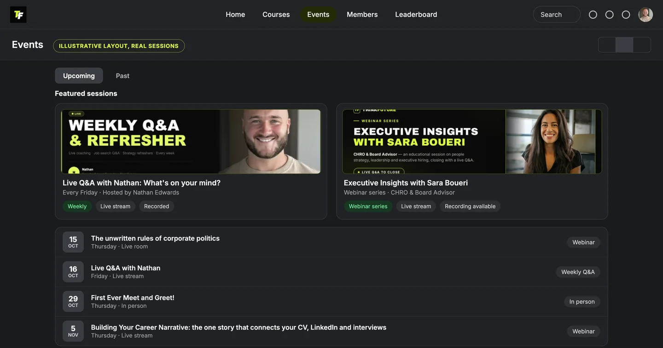Open 'The unwritten rules of corporate politics'
This screenshot has height=348, width=663.
[155, 238]
